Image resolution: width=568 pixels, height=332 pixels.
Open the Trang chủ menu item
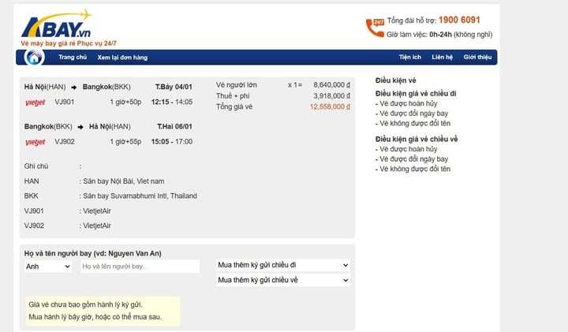click(72, 58)
